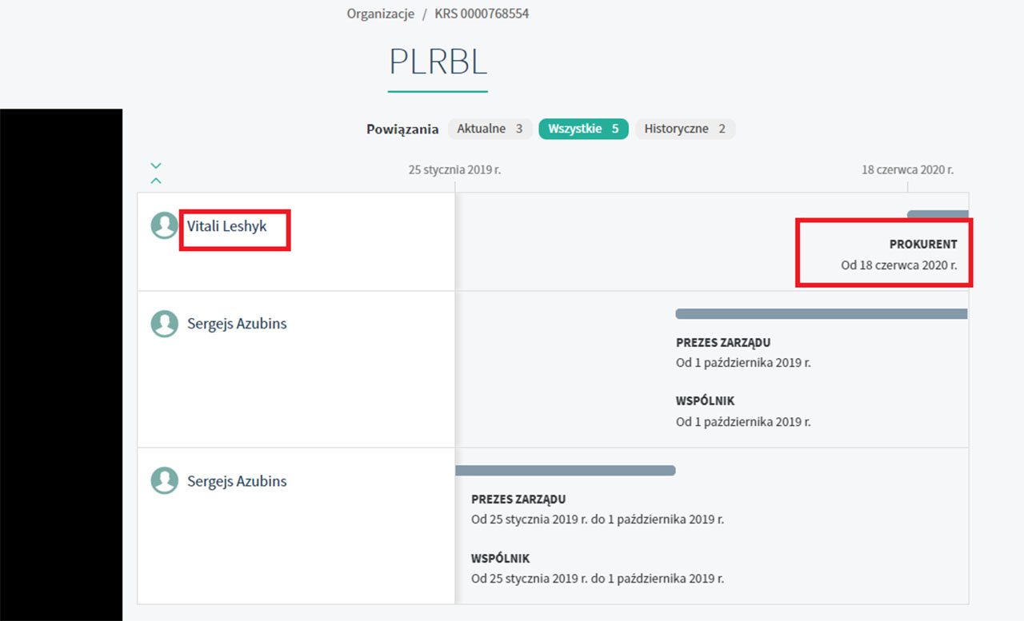Click the PLRBL organization title
Screen dimensions: 1024x621
[438, 62]
